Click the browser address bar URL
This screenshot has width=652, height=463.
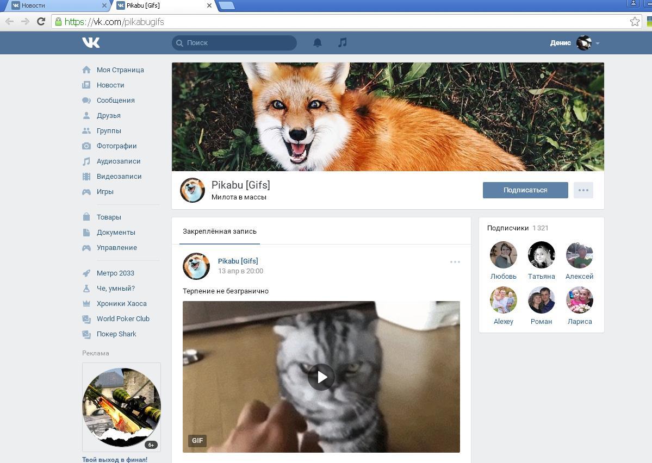pyautogui.click(x=114, y=22)
